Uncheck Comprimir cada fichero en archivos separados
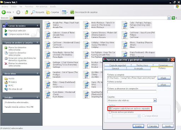The image size is (181, 130). (110, 108)
